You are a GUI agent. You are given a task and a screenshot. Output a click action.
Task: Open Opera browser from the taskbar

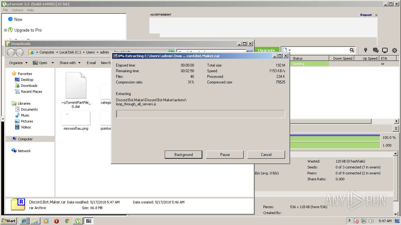tap(56, 221)
